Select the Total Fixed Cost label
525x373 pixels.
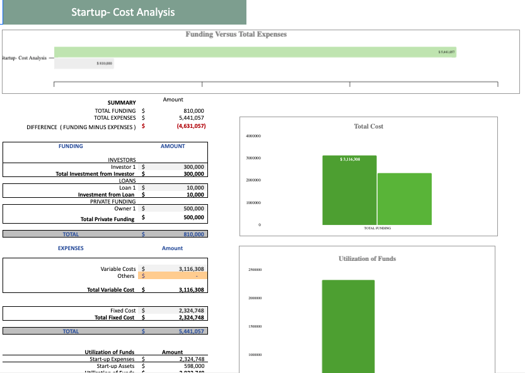115,318
